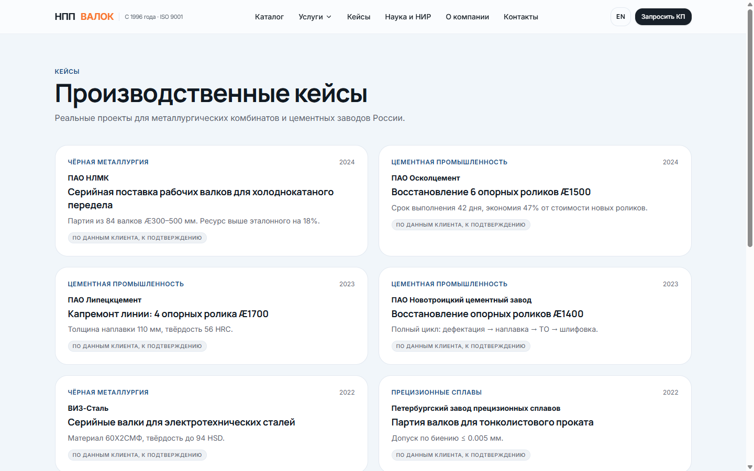Click the Запросить КП button
Viewport: 754px width, 471px height.
click(x=663, y=17)
